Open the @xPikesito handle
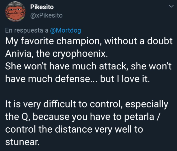 (x=46, y=15)
